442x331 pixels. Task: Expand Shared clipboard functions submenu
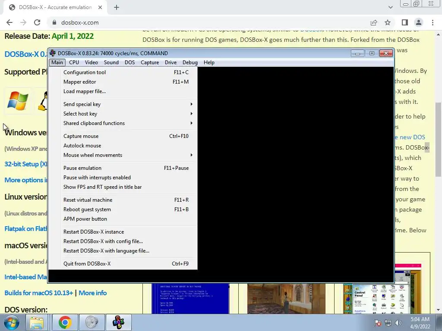[123, 123]
